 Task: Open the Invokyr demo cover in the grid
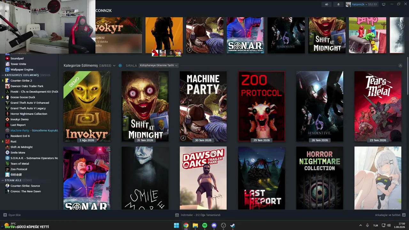87,106
